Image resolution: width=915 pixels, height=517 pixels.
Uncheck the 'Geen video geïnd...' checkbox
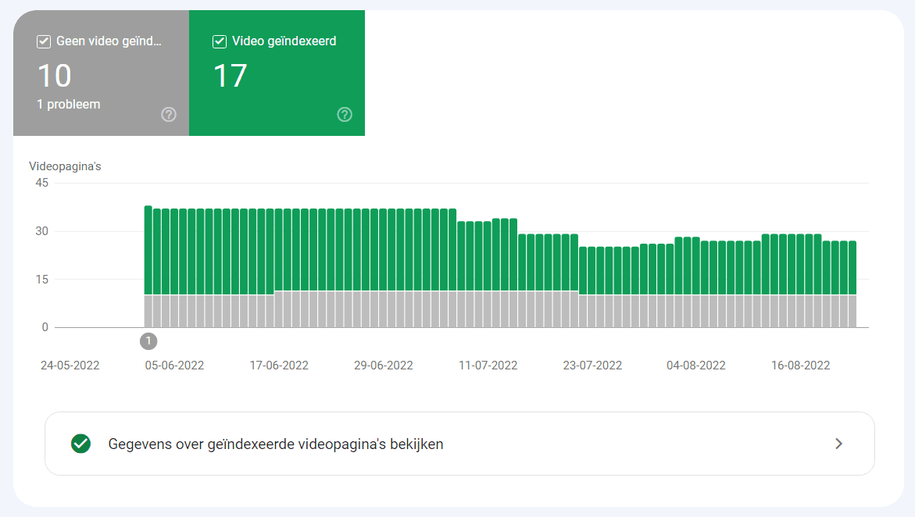coord(44,41)
